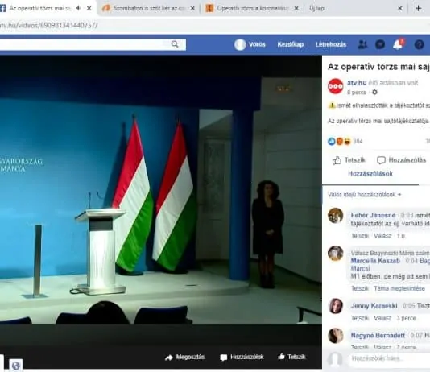This screenshot has height=372, width=430.
Task: Click the Megosztás share icon under video
Action: tap(169, 358)
